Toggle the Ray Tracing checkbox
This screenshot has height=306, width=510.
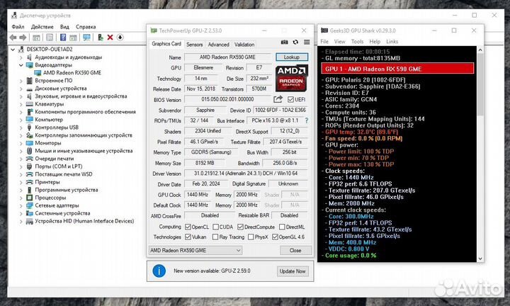click(x=215, y=237)
